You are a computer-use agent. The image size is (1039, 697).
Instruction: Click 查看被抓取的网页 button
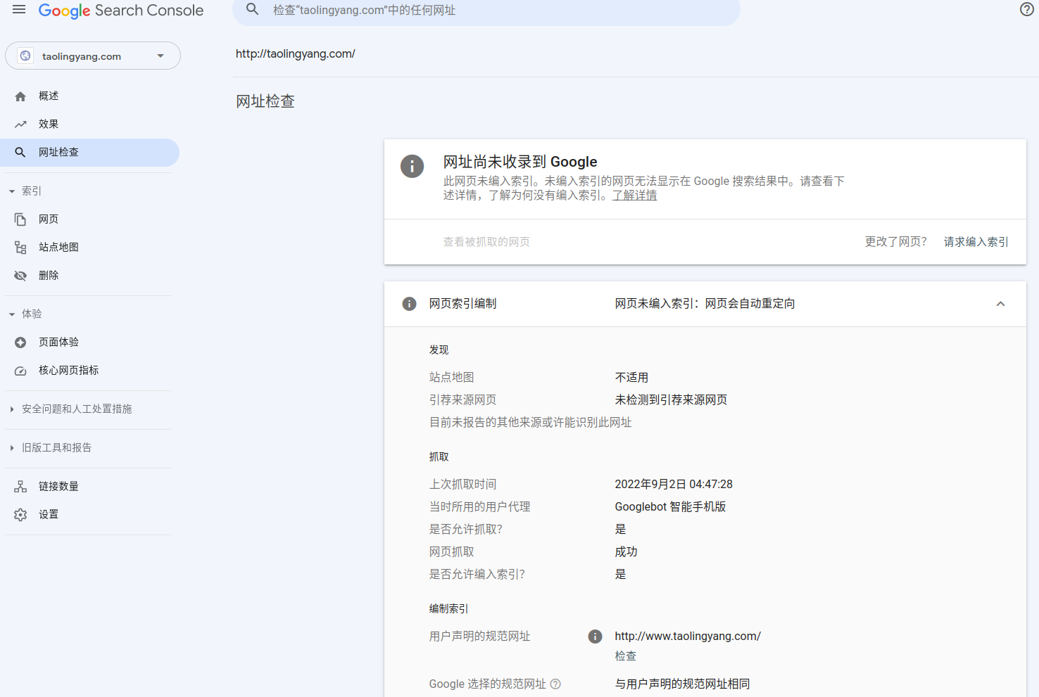pyautogui.click(x=486, y=242)
